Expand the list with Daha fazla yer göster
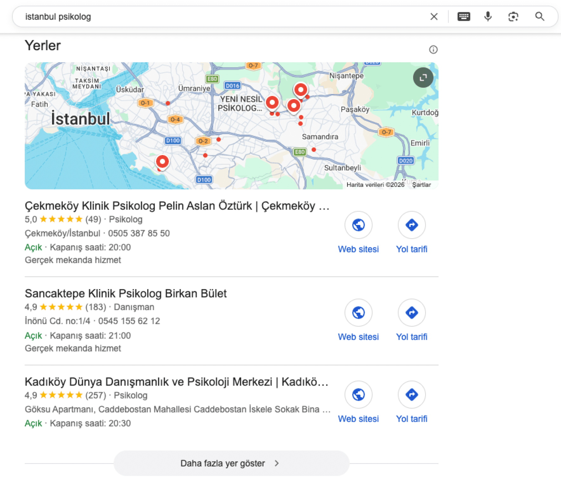The height and width of the screenshot is (495, 561). (x=231, y=463)
